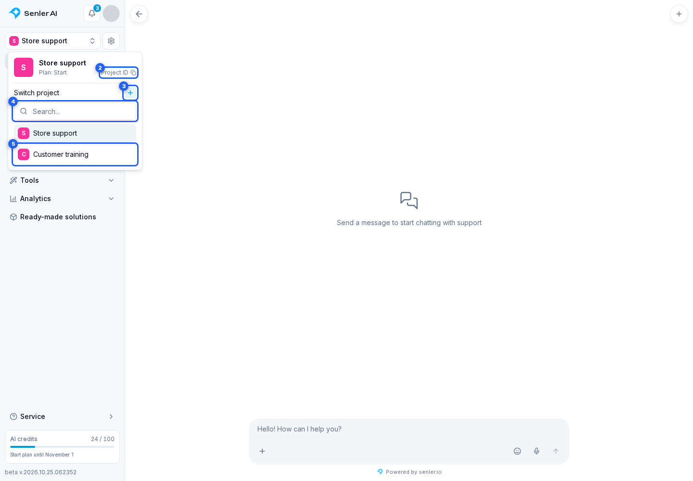Click the '24 / 100' credits value
The height and width of the screenshot is (481, 693).
click(x=103, y=439)
